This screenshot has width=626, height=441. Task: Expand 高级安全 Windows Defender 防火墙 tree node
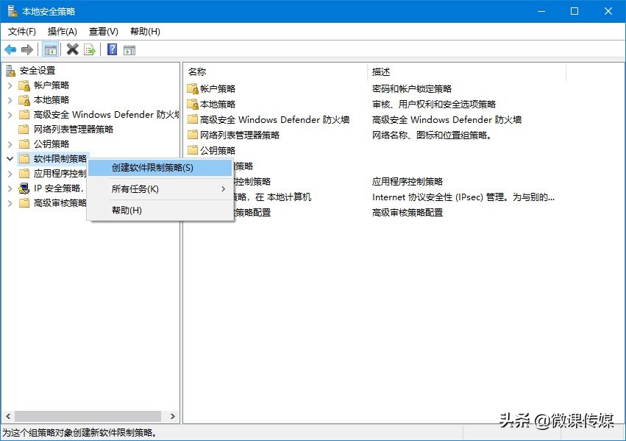coord(10,115)
